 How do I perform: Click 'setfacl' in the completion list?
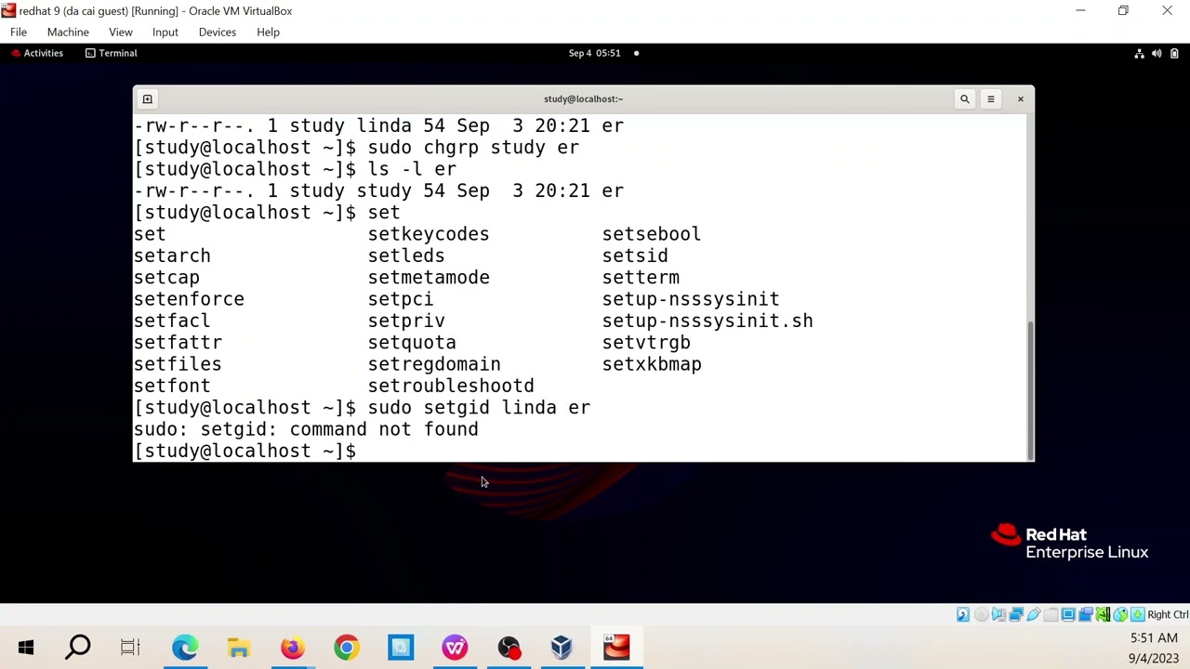[172, 321]
